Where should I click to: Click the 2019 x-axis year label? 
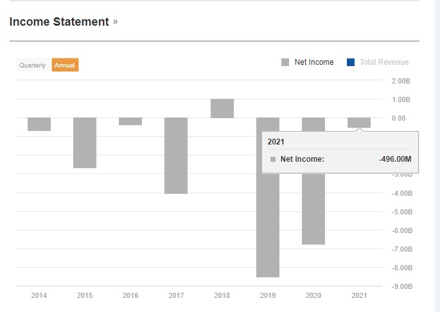coord(268,295)
